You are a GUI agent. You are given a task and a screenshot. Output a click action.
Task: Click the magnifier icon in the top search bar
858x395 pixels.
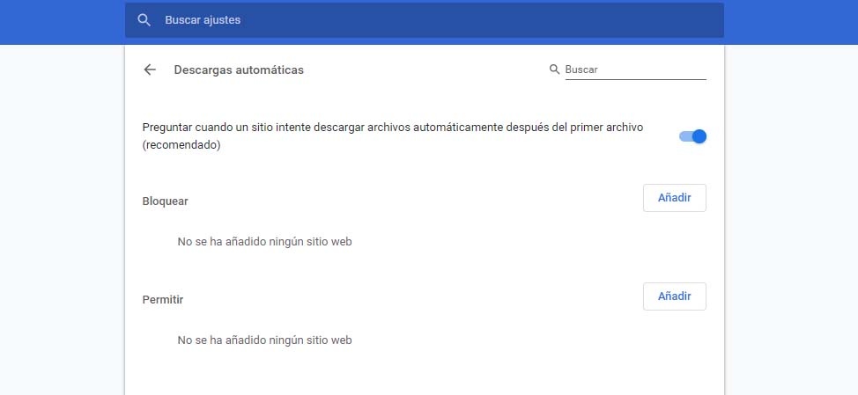pos(144,19)
